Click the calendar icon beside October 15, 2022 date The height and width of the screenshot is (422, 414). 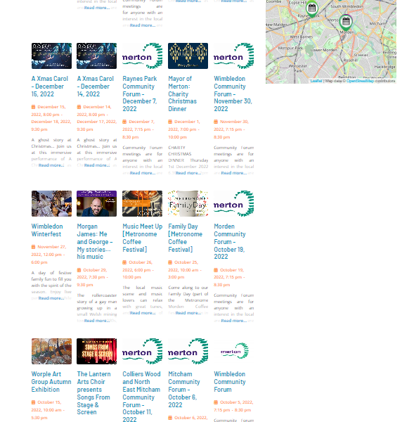33,402
